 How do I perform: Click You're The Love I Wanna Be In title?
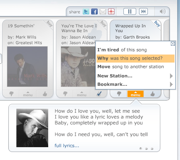click(x=79, y=28)
